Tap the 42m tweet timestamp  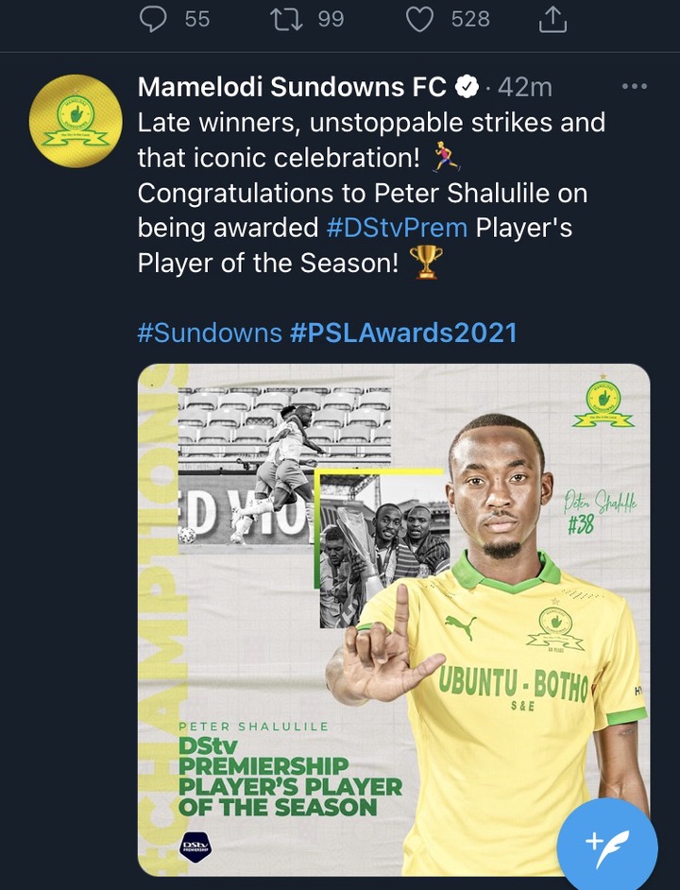pos(525,87)
